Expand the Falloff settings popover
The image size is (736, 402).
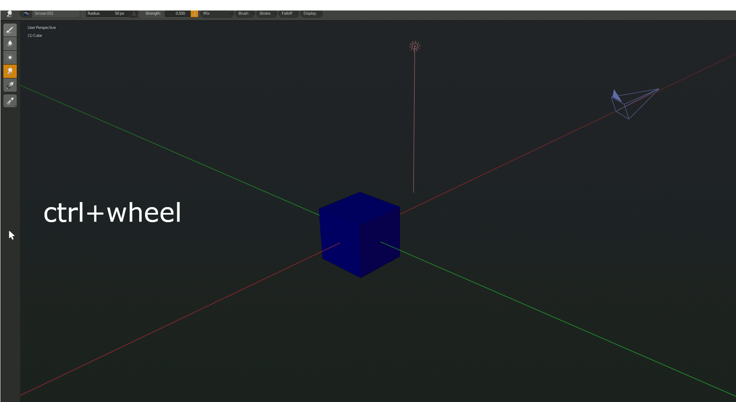pyautogui.click(x=289, y=13)
